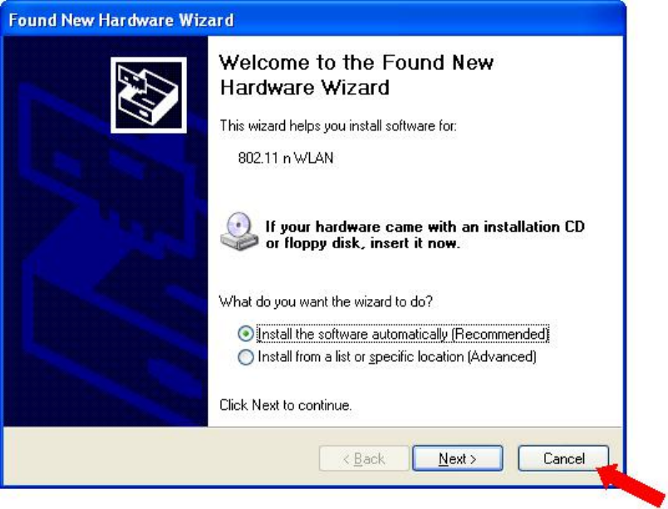Click the 802.11 n WLAN device name
The image size is (668, 509).
(x=286, y=159)
